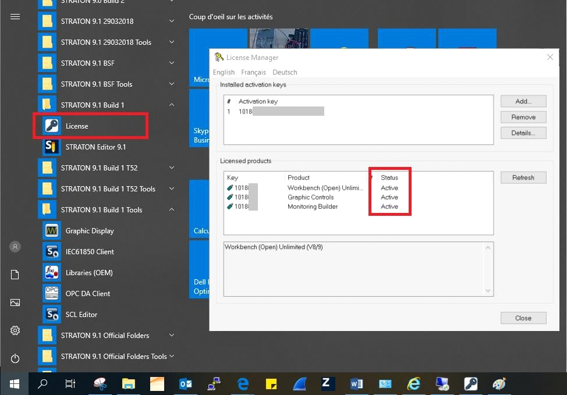This screenshot has width=567, height=395.
Task: Open Internet Explorer from the taskbar
Action: 414,384
